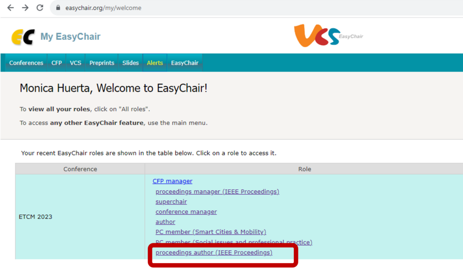This screenshot has width=463, height=275.
Task: Open the Conferences menu
Action: click(x=26, y=63)
